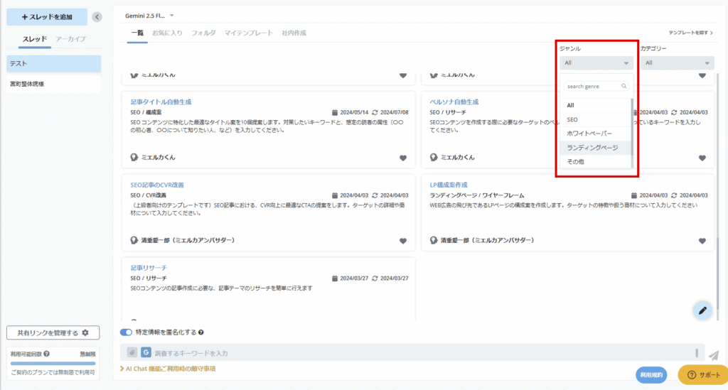Screen dimensions: 728x390
Task: Click heart icon on SEO記事のCVR改善 card
Action: [x=402, y=241]
